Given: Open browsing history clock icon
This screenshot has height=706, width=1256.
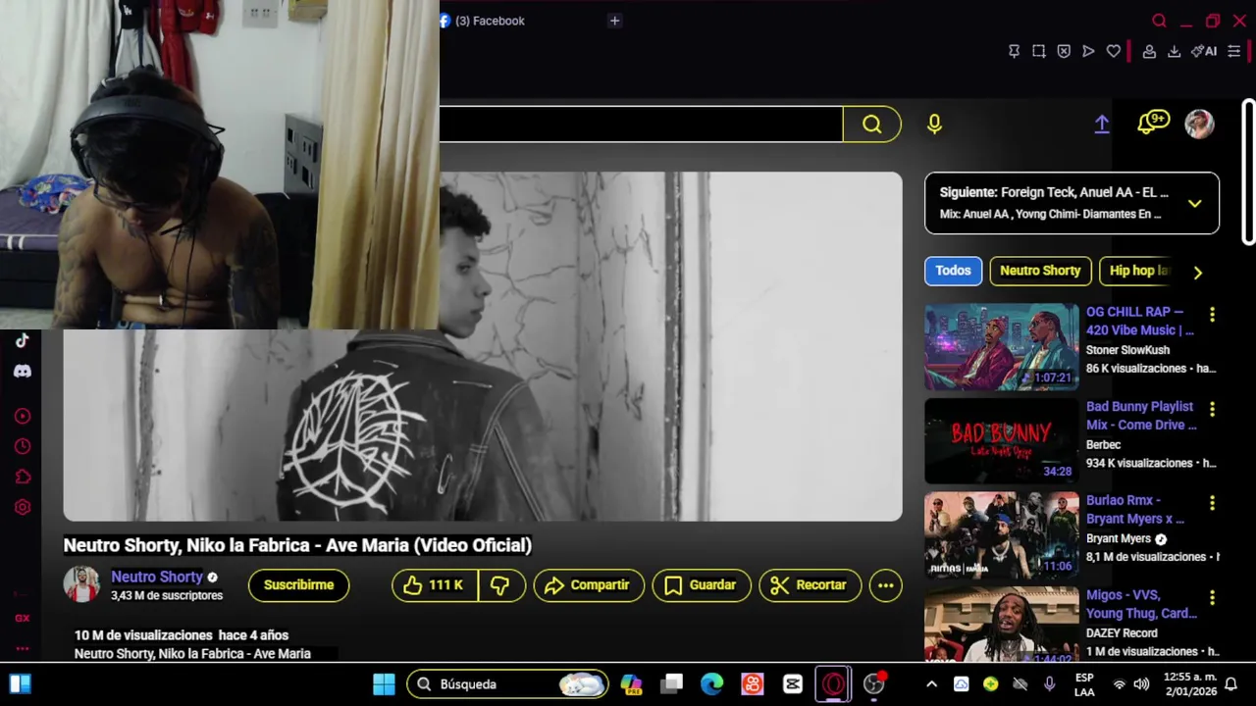Looking at the screenshot, I should point(23,446).
